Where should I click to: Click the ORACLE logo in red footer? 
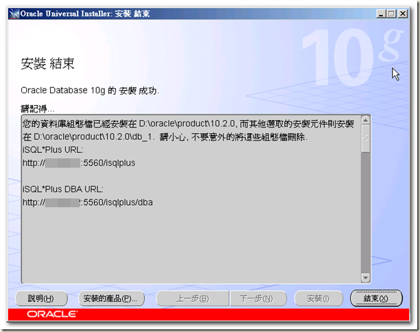click(x=52, y=313)
